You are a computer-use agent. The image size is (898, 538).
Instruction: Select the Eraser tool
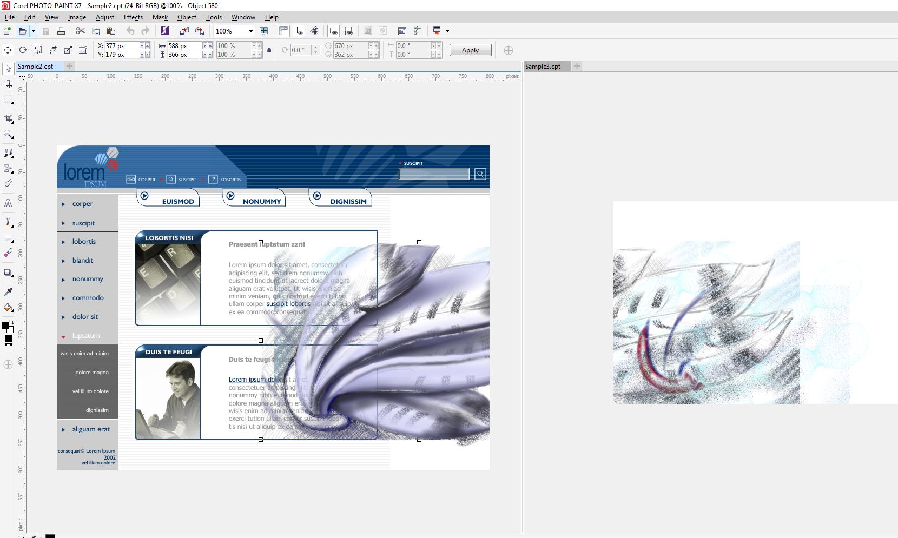click(x=8, y=253)
